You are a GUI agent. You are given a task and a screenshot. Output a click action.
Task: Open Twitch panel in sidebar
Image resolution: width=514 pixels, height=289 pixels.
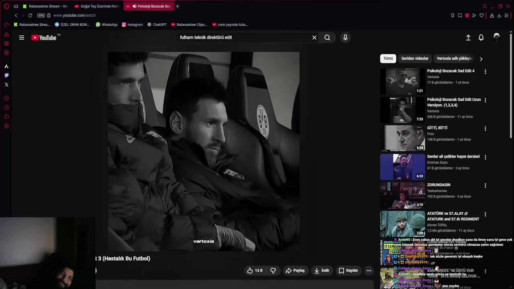tap(6, 75)
